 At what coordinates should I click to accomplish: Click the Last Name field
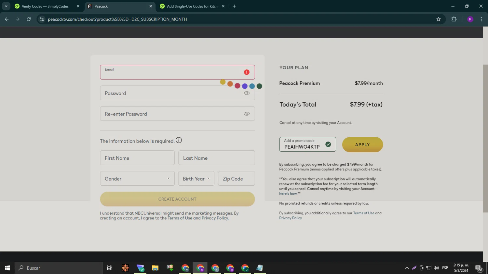pos(216,158)
